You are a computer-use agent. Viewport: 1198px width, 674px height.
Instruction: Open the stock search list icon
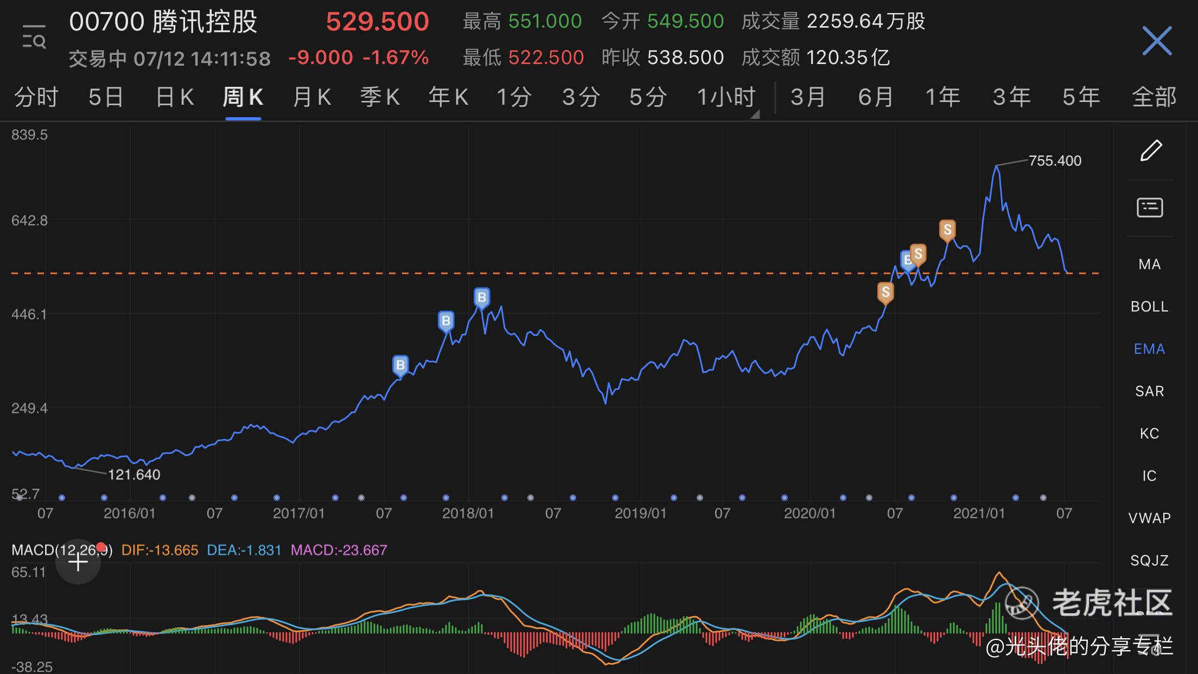pyautogui.click(x=34, y=37)
